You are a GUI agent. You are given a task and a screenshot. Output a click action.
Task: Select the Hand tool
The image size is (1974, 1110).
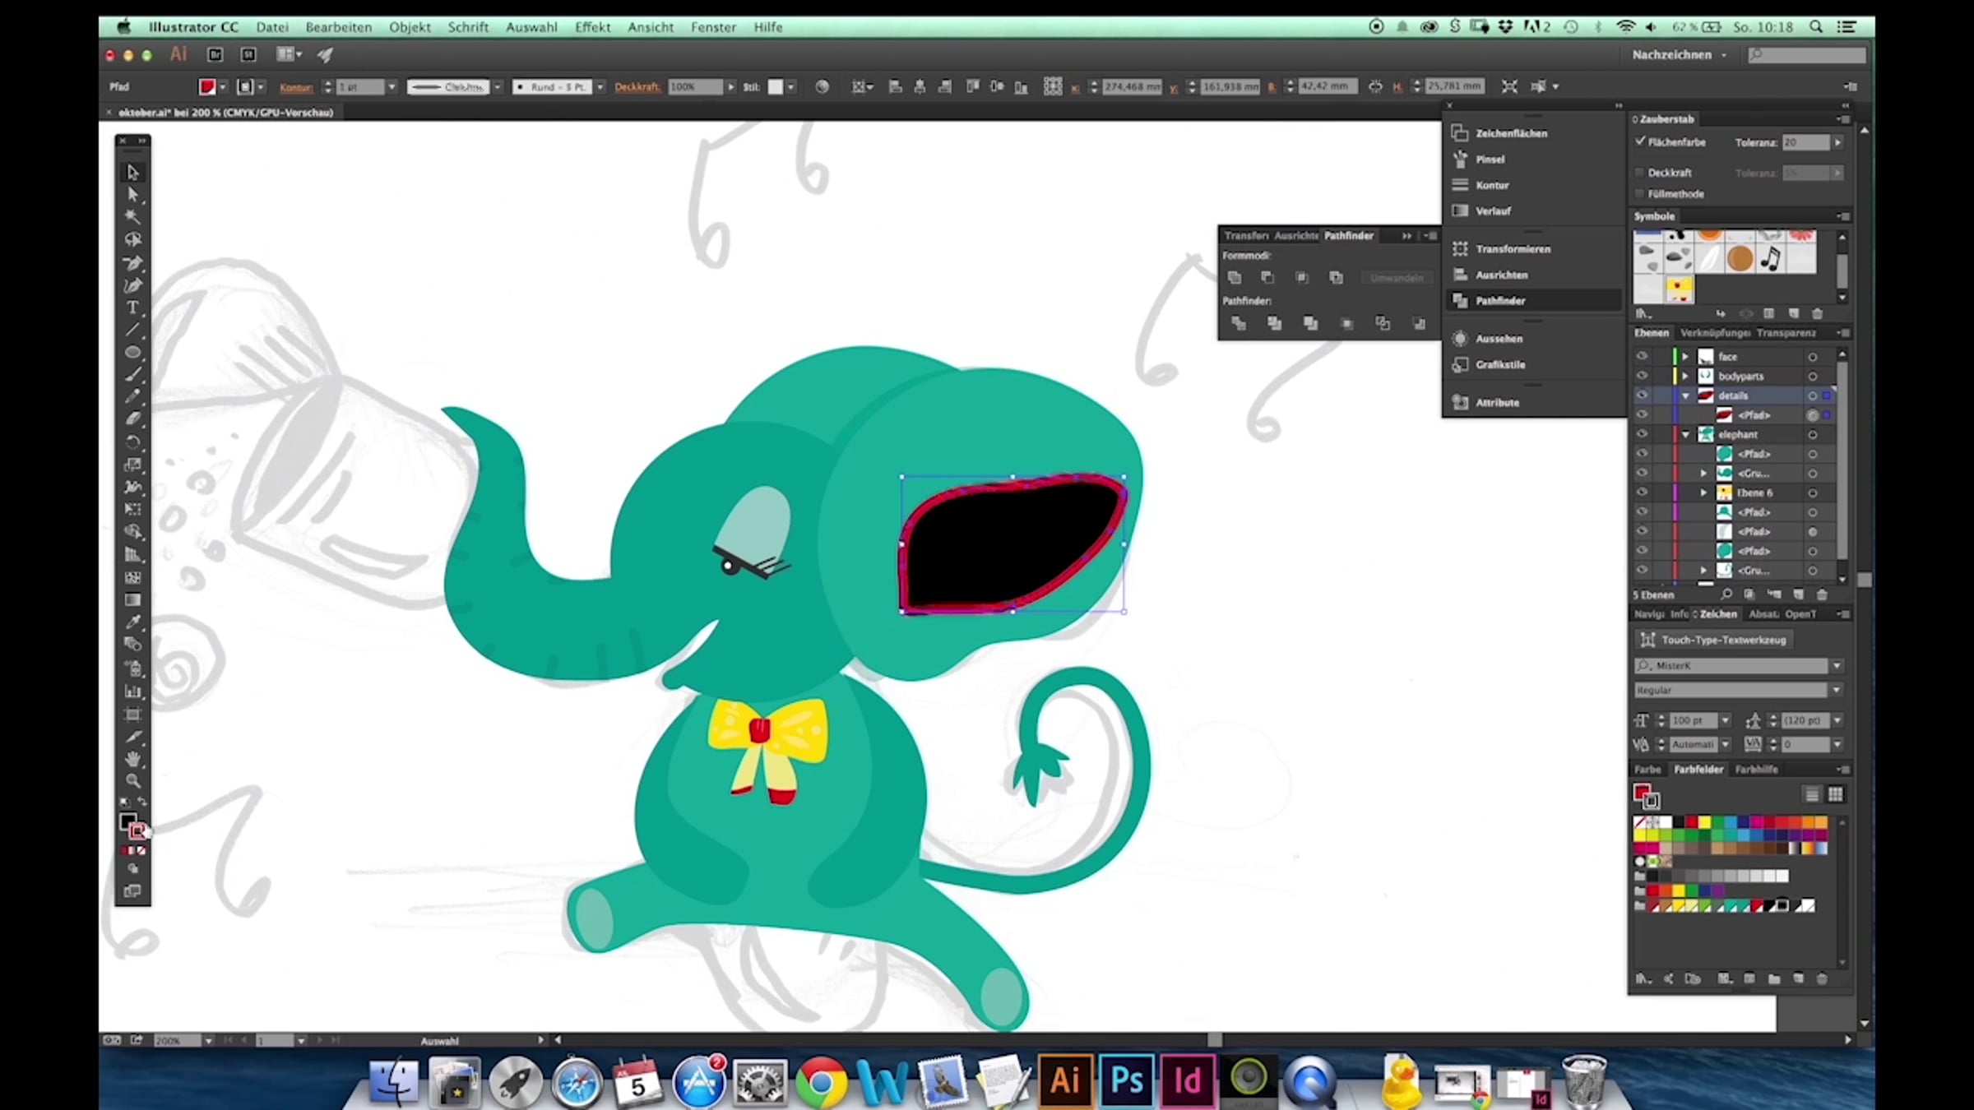coord(132,759)
